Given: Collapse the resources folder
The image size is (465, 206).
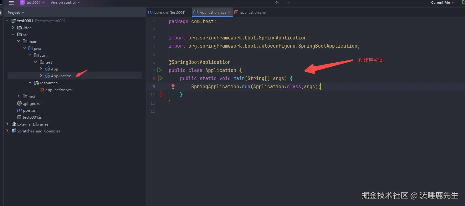Looking at the screenshot, I should tap(30, 83).
